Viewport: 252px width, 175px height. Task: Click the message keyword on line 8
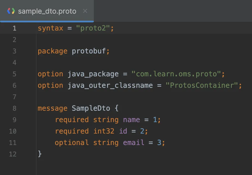click(x=52, y=108)
